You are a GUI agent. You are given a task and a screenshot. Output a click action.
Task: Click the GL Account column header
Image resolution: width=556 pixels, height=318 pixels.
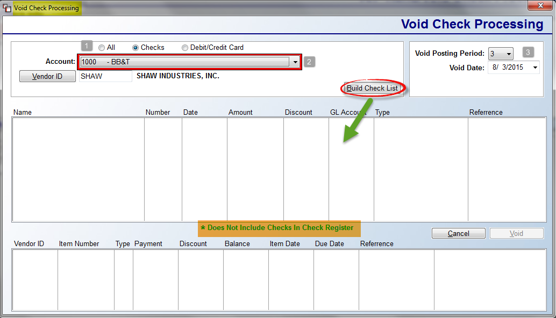[347, 113]
